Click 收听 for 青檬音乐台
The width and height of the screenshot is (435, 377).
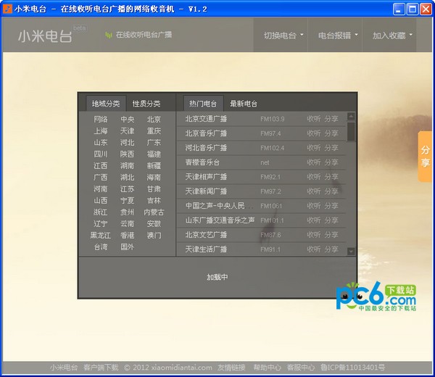point(314,162)
